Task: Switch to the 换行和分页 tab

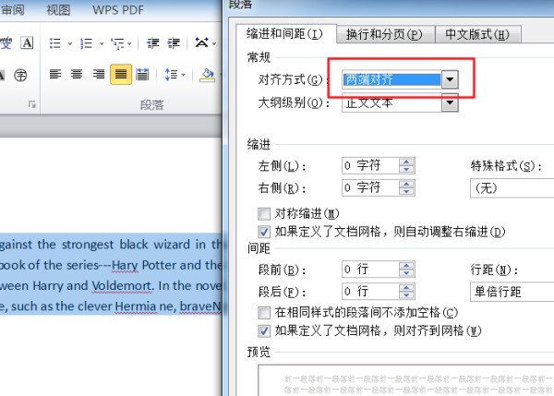Action: (384, 35)
